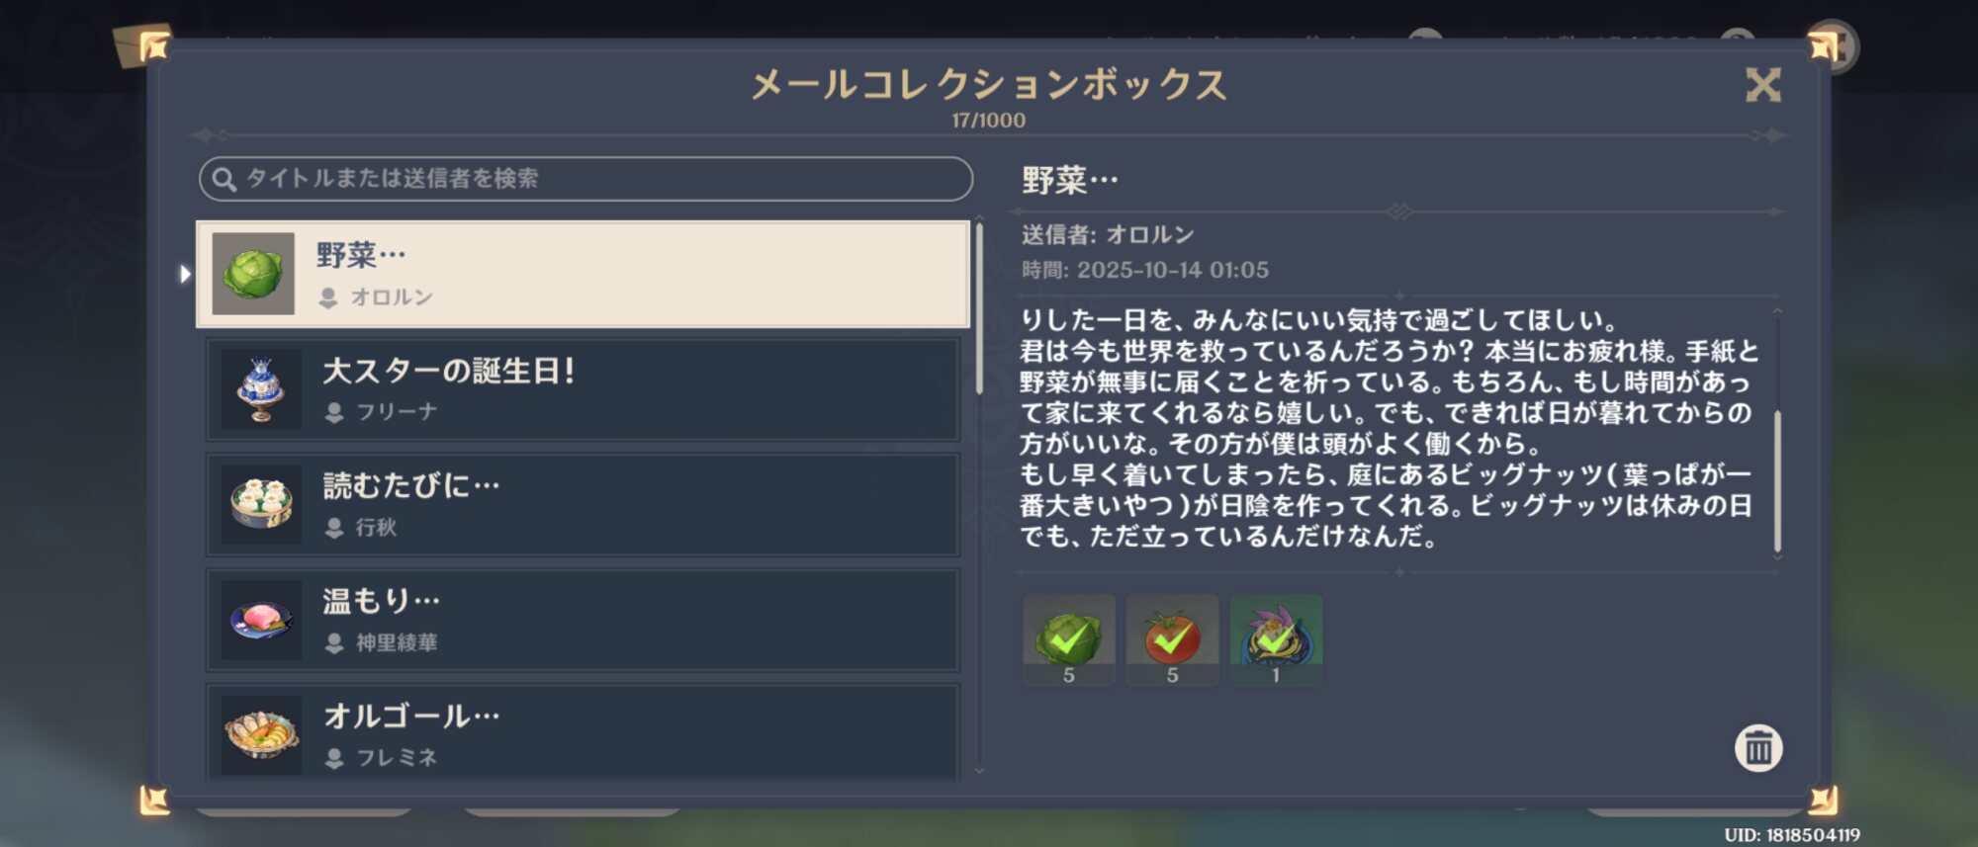This screenshot has height=847, width=1978.
Task: Click the magnifier search icon
Action: [x=225, y=179]
